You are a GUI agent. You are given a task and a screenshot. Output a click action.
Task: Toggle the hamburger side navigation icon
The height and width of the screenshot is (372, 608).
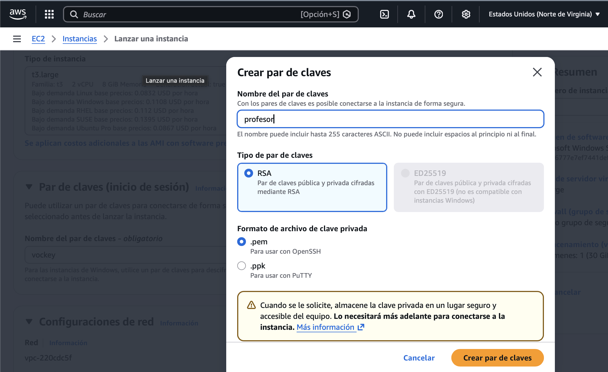click(x=17, y=39)
